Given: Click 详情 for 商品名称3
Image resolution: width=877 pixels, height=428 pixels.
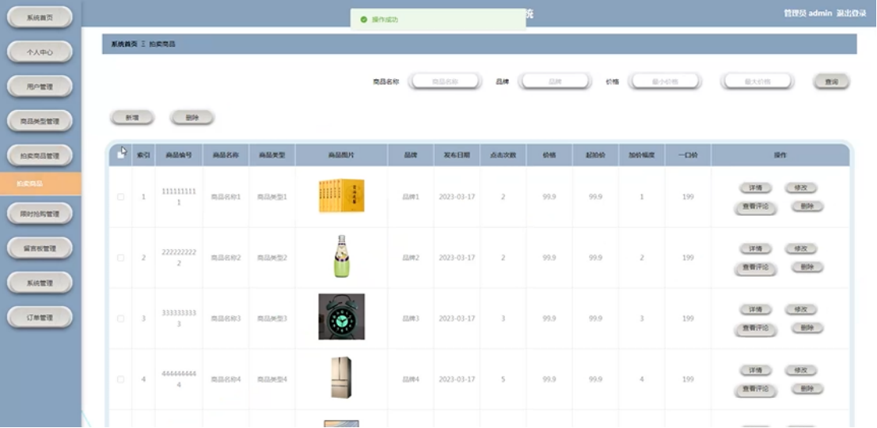Looking at the screenshot, I should (756, 309).
